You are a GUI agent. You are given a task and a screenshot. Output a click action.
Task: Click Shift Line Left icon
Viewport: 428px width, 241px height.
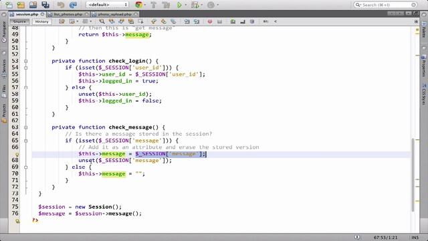point(187,21)
